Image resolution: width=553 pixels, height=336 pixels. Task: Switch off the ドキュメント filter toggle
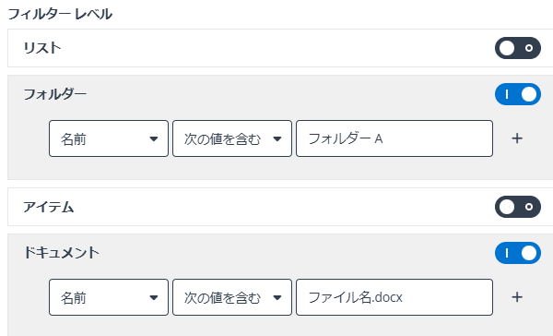pyautogui.click(x=518, y=253)
